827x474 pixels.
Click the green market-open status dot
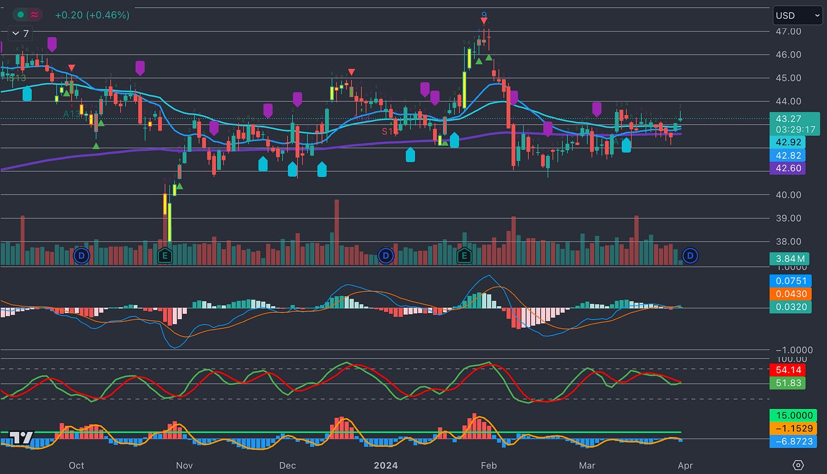[x=20, y=15]
